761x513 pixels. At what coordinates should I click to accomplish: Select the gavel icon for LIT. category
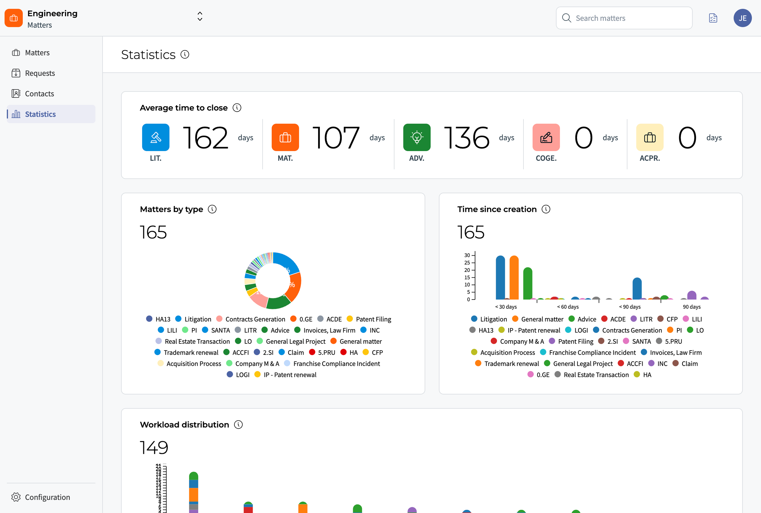[156, 137]
